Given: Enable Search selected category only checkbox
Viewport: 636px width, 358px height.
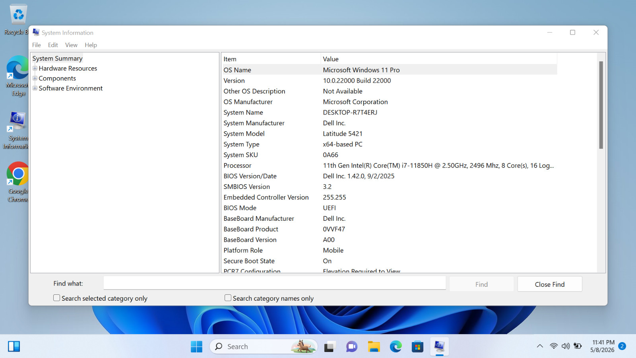Looking at the screenshot, I should coord(57,298).
